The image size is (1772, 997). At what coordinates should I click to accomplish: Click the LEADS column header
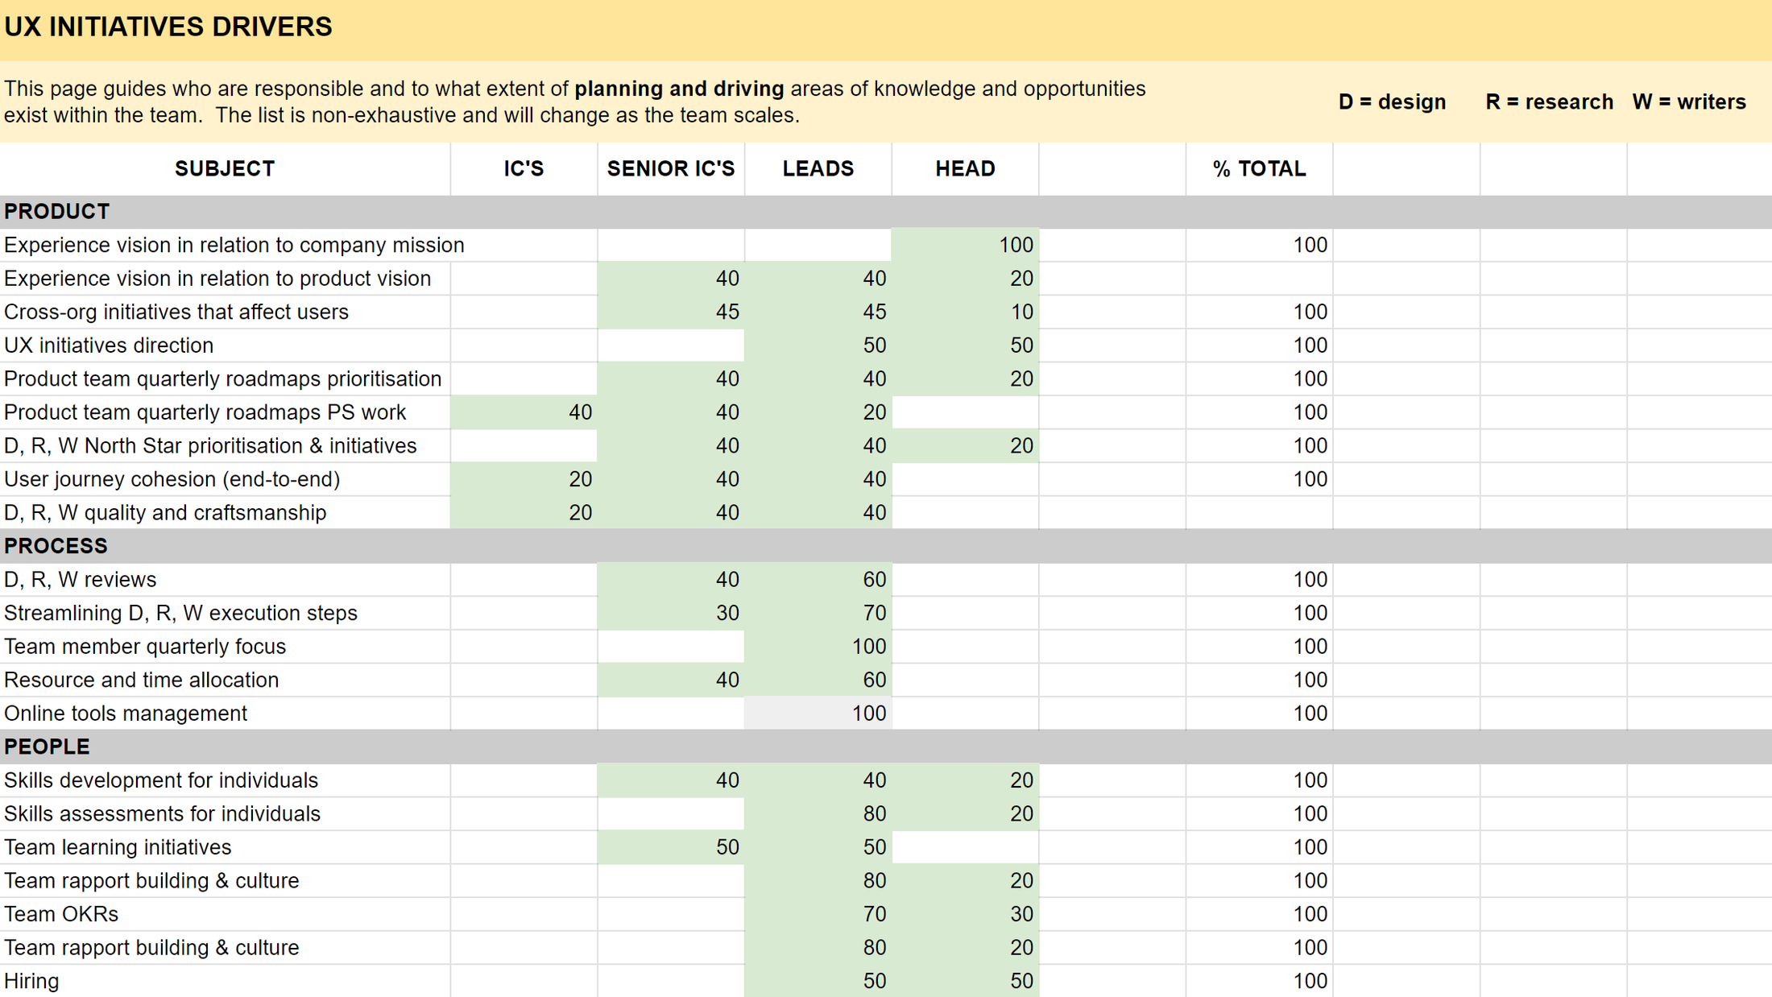818,169
